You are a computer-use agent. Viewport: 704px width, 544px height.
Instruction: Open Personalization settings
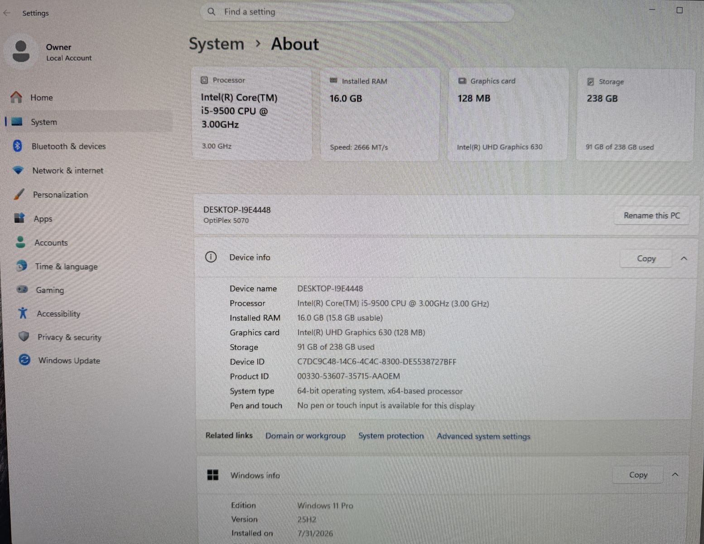coord(90,194)
